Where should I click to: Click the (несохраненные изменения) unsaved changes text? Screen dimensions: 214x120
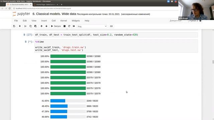135,14
